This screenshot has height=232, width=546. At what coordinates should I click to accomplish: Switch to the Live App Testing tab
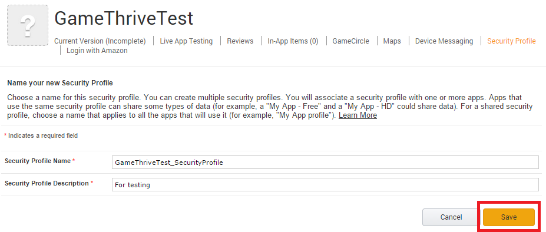(x=186, y=41)
